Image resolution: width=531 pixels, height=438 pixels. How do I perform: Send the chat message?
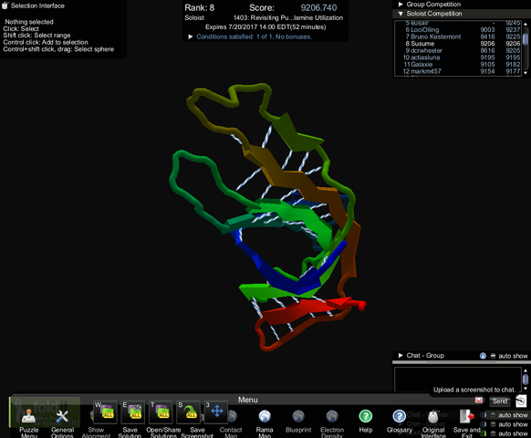(x=500, y=401)
